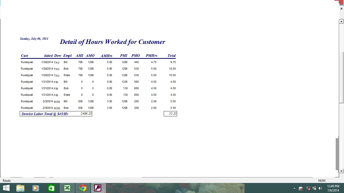Screen dimensions: 344x193
Task: Click Robb in the 1/30/2014 row
Action: click(67, 75)
